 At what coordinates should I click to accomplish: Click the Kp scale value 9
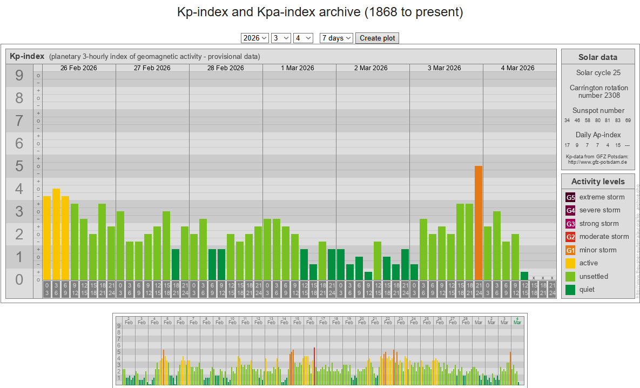pos(19,75)
